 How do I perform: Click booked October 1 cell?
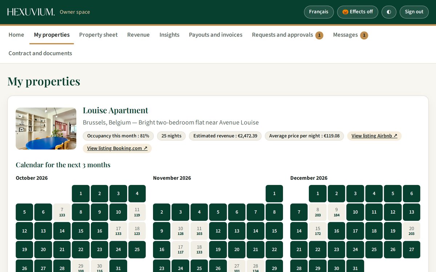(81, 194)
